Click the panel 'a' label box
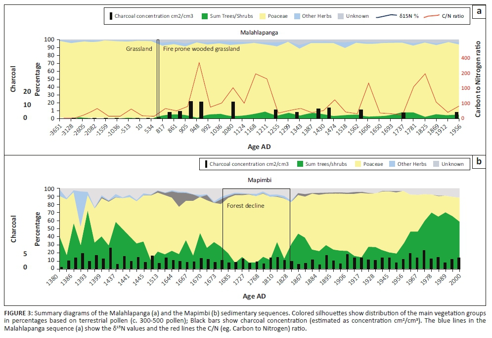 (479, 11)
